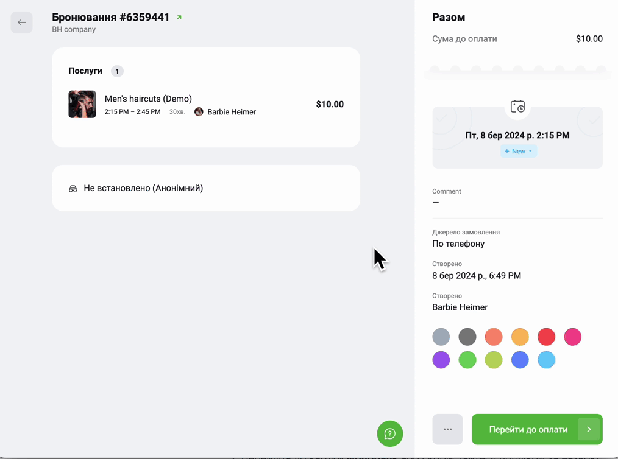
Task: Choose the purple color swatch
Action: (441, 360)
